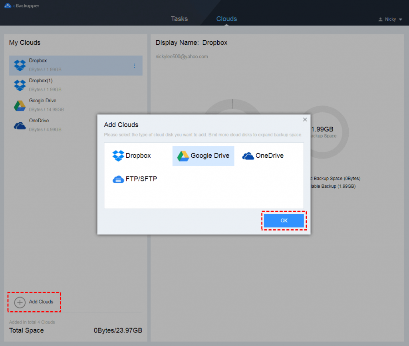The width and height of the screenshot is (409, 346).
Task: Click the Google Drive label in dialog
Action: click(x=210, y=156)
